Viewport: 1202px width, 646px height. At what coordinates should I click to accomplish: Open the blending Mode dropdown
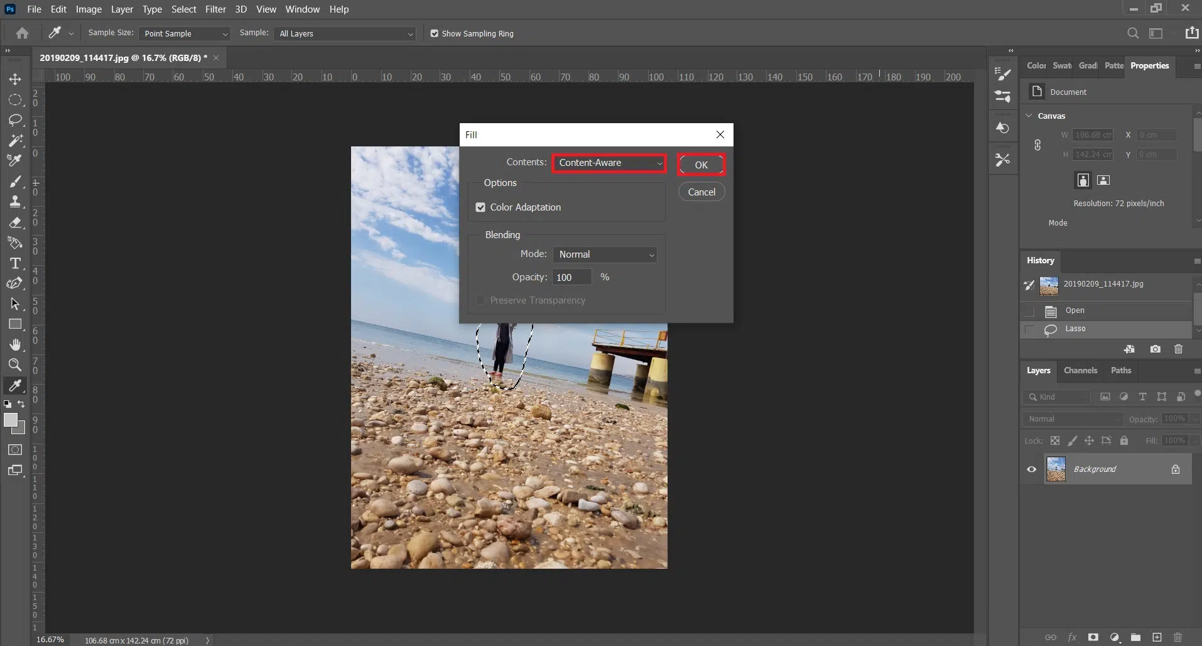[605, 255]
